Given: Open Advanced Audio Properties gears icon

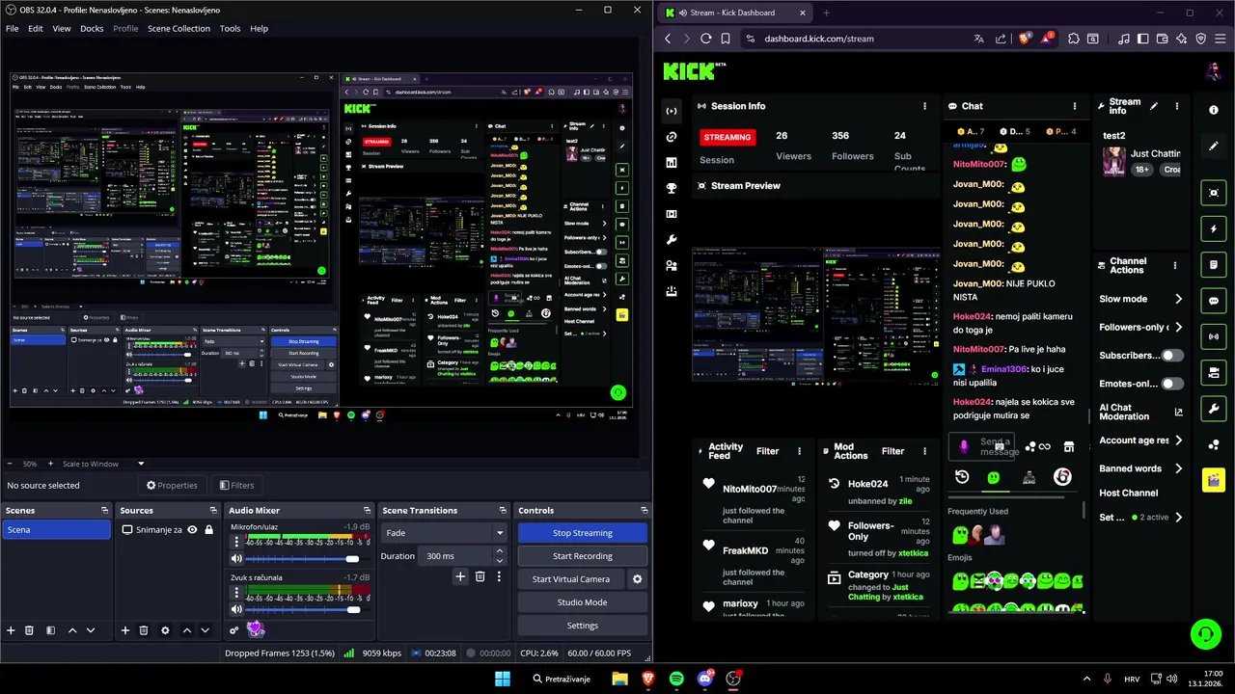Looking at the screenshot, I should pos(233,630).
